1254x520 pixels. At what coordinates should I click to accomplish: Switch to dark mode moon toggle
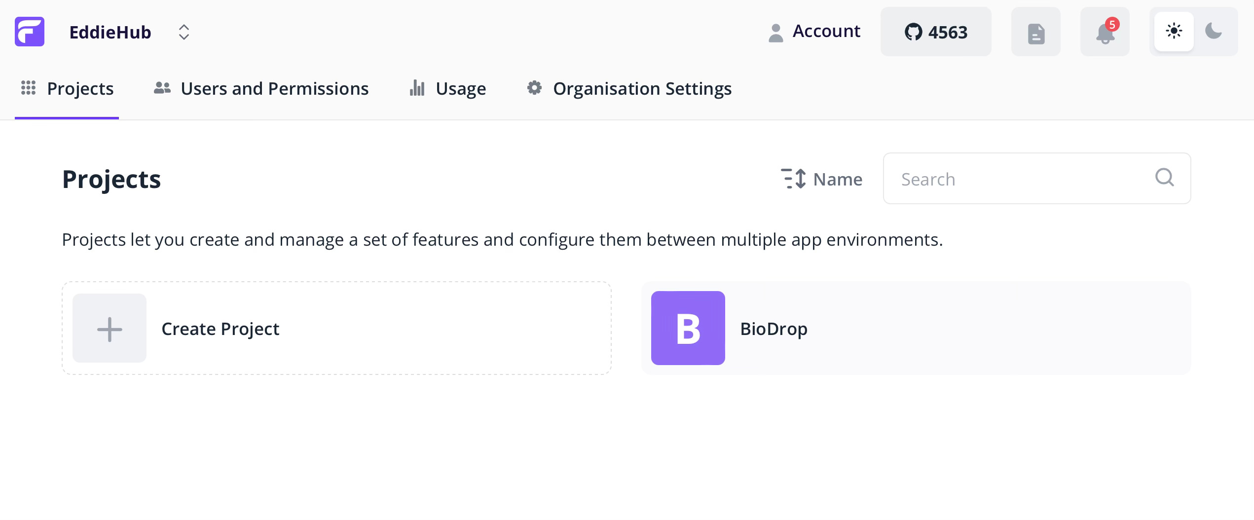click(x=1214, y=32)
